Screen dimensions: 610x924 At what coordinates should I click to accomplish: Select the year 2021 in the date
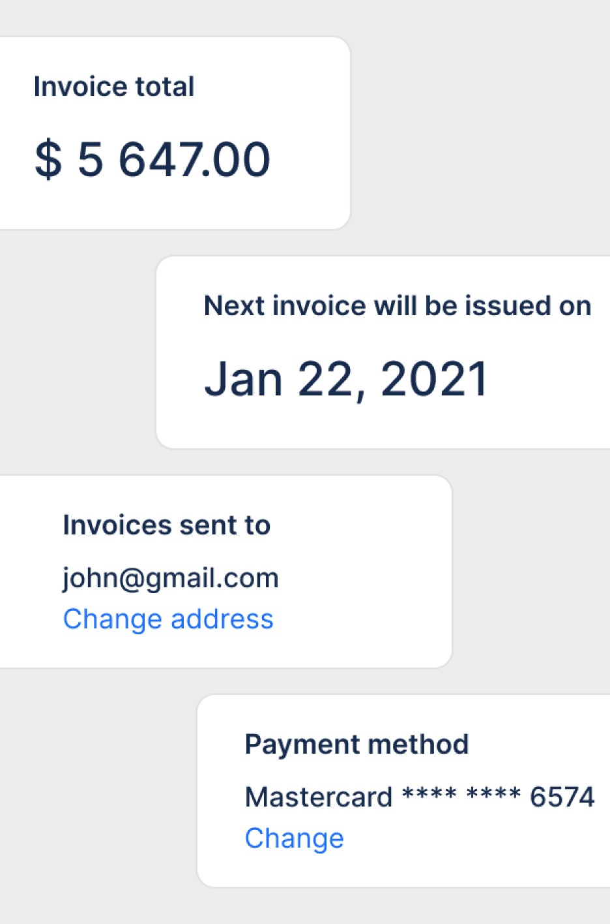coord(434,378)
